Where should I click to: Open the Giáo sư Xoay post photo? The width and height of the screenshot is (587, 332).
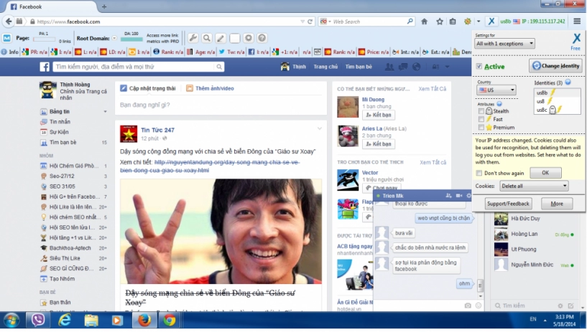coord(221,231)
